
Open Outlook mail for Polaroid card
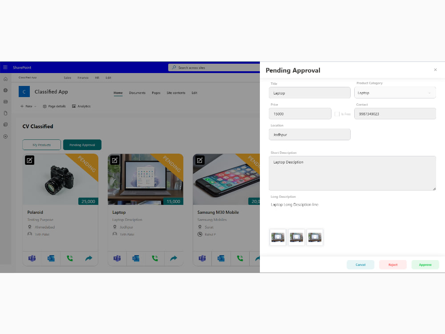click(51, 258)
